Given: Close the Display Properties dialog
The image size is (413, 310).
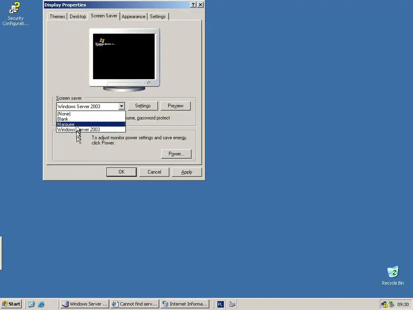Looking at the screenshot, I should tap(200, 5).
